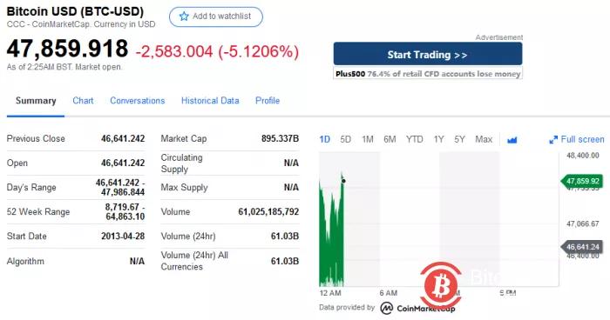
Task: Click the gray 46,641.24 previous close marker
Action: tap(582, 247)
